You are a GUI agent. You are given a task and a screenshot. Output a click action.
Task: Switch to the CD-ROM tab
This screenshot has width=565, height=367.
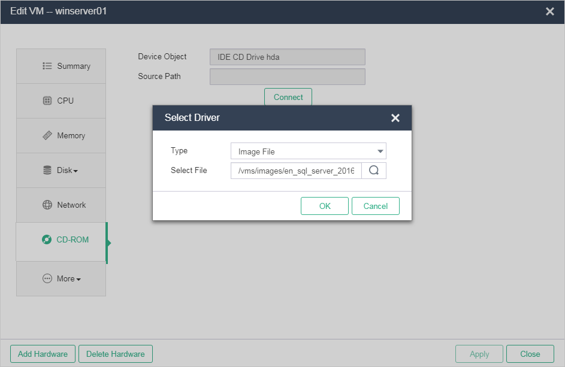coord(61,239)
